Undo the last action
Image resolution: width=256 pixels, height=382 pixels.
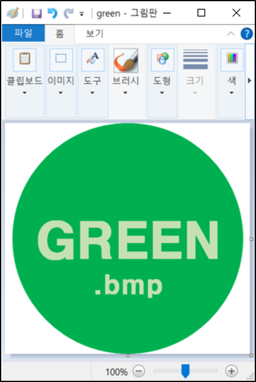point(53,13)
